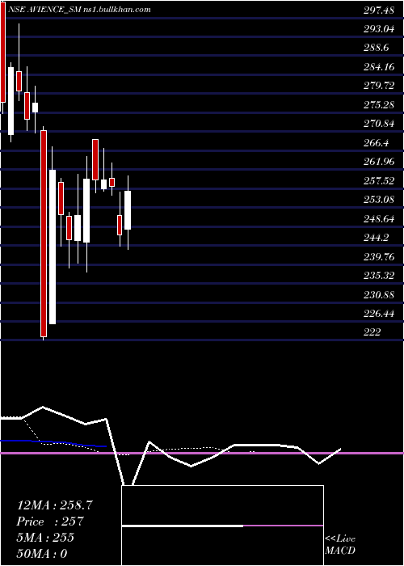Click the 257.52 price axis label

click(379, 181)
